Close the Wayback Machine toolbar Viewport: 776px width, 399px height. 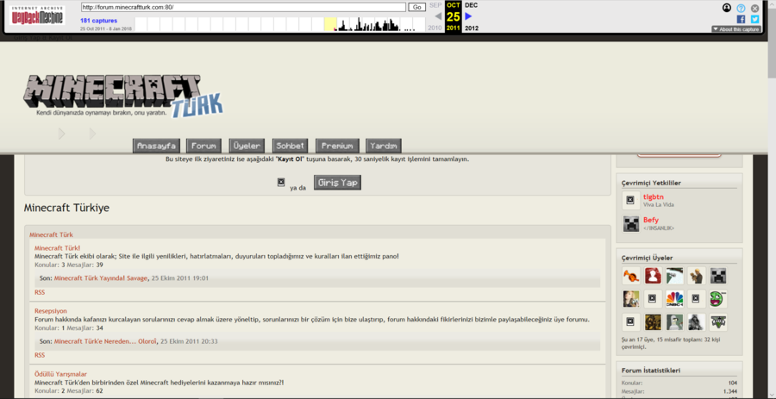754,8
